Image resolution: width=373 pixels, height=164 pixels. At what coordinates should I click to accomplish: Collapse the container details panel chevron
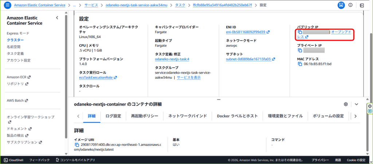tap(357, 104)
